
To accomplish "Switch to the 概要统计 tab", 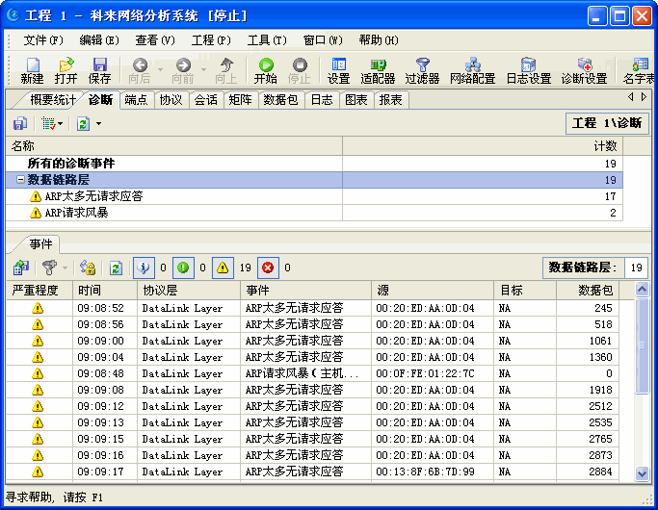I will 52,100.
